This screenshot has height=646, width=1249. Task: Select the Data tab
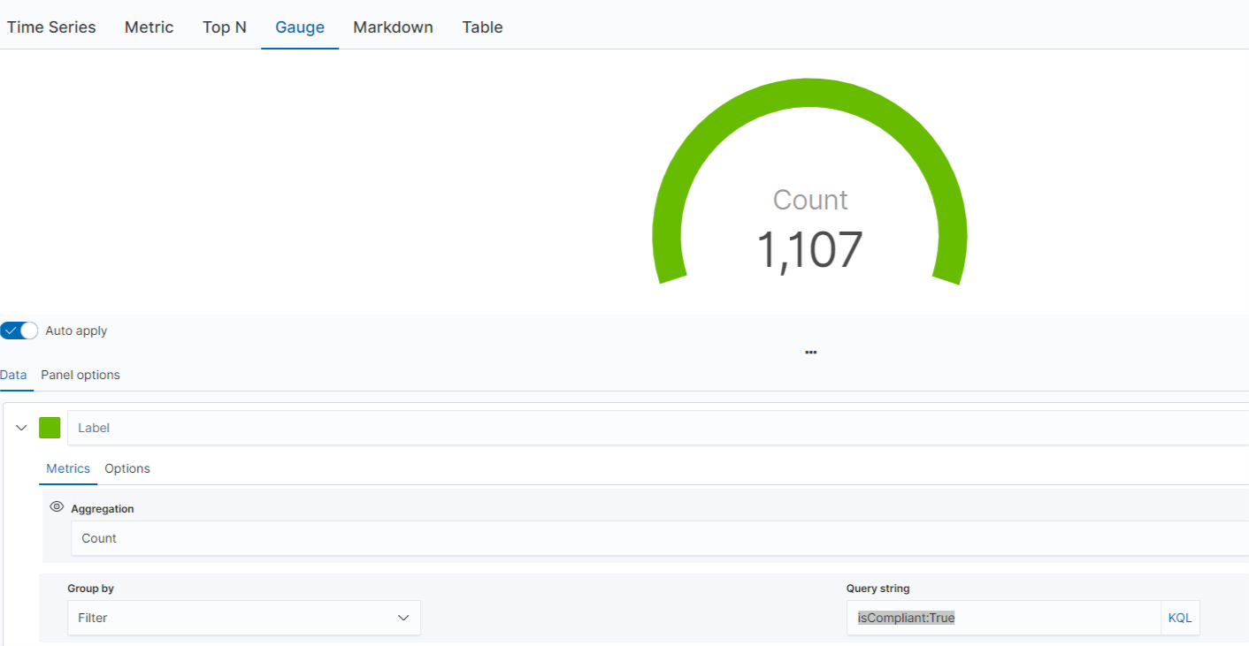pyautogui.click(x=14, y=375)
